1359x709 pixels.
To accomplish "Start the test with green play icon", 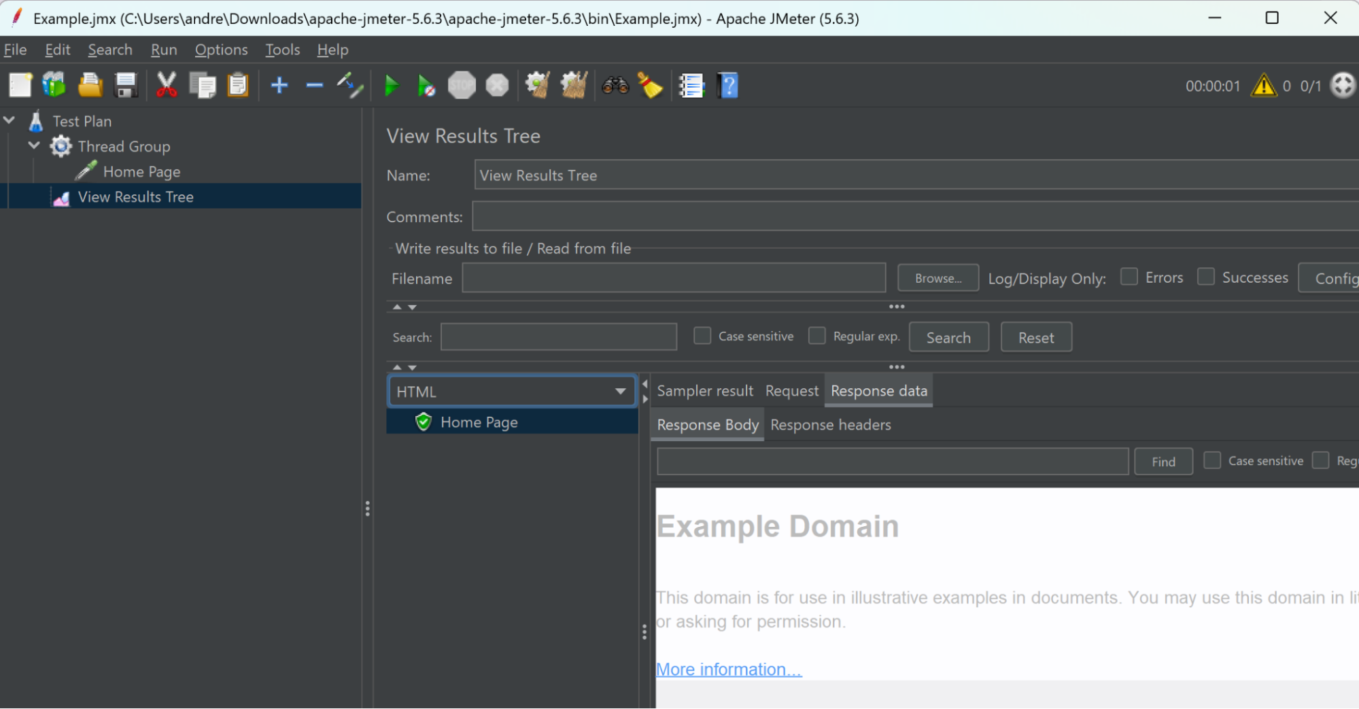I will pyautogui.click(x=392, y=86).
